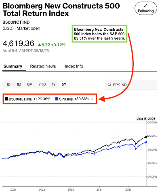
Task: Click the black endpoint dot on the chart
Action: [146, 137]
